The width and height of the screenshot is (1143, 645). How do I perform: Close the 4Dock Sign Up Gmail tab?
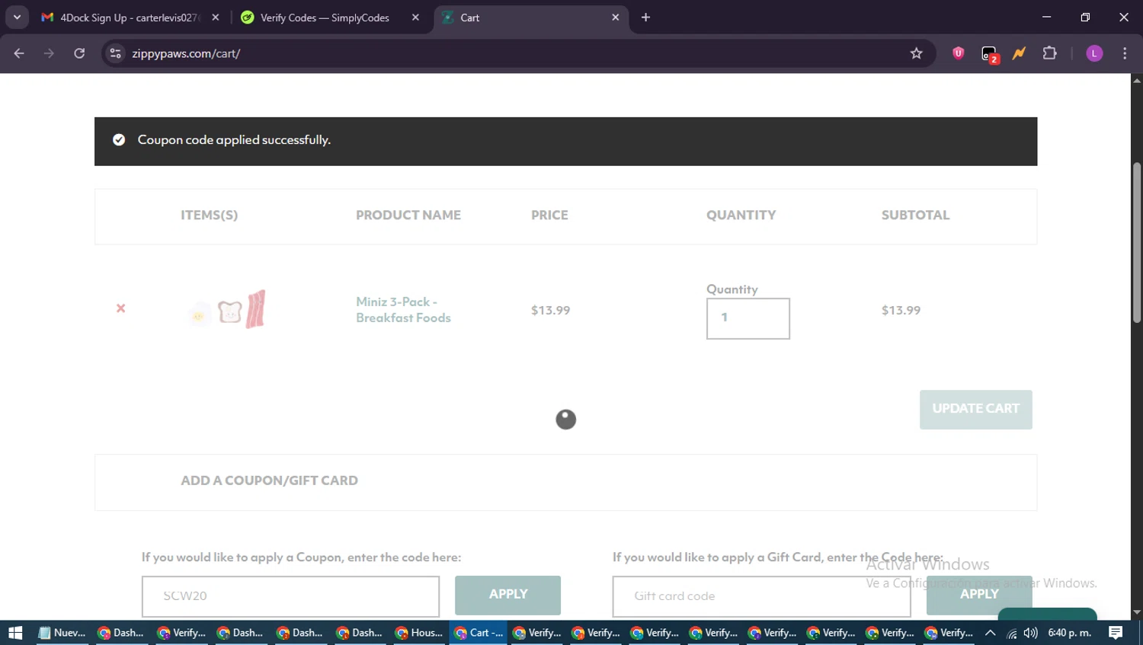pyautogui.click(x=216, y=18)
